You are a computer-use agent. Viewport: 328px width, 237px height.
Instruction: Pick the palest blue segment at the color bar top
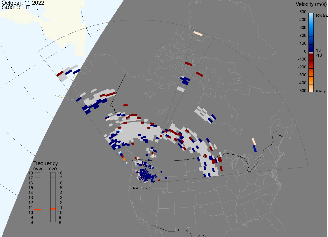coord(311,17)
